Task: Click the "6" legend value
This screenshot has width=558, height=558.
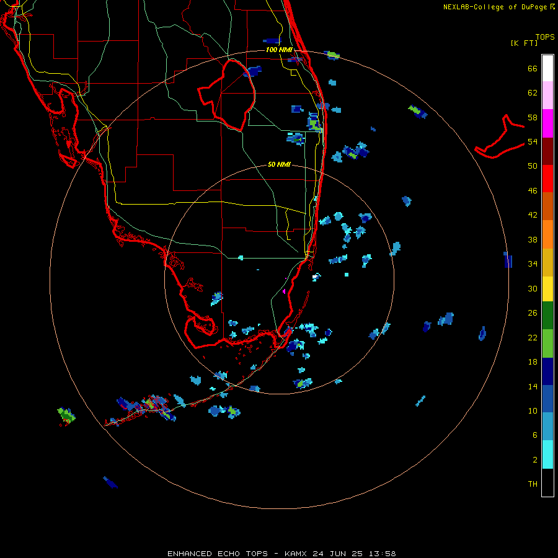Action: click(x=535, y=435)
